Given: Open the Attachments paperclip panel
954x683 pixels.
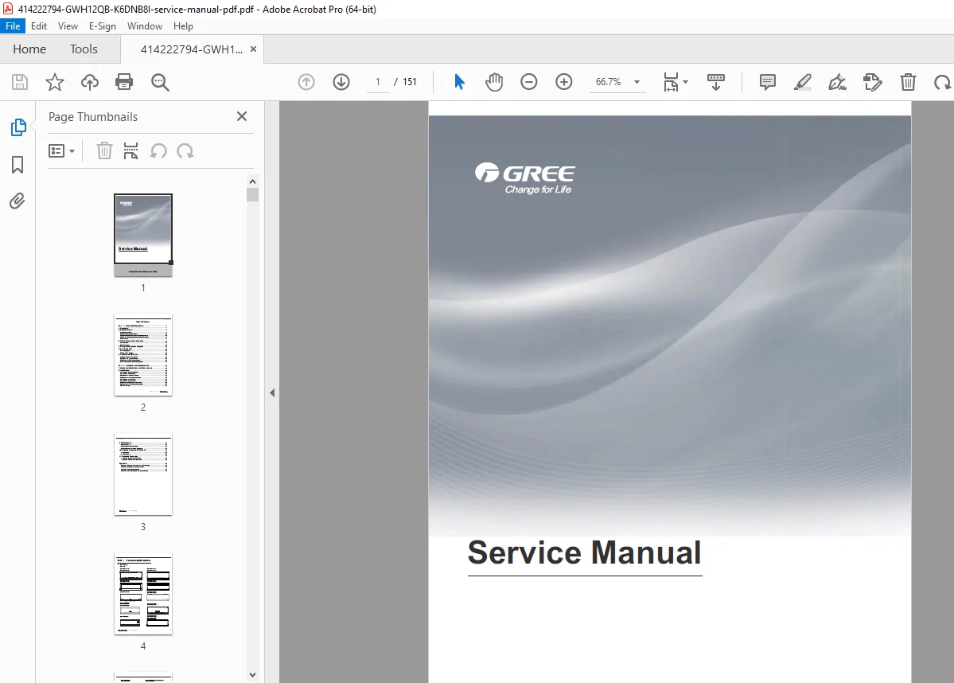Looking at the screenshot, I should (17, 201).
